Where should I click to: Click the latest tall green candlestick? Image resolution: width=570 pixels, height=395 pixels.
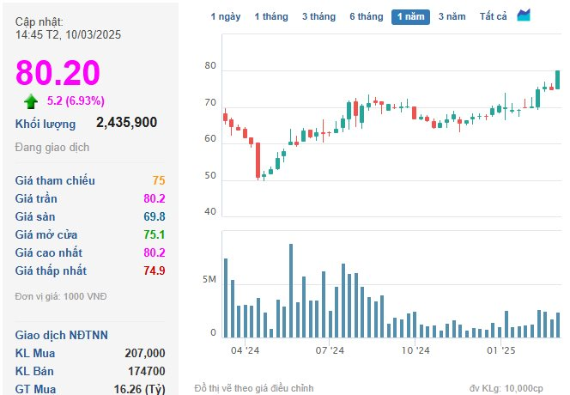point(558,80)
